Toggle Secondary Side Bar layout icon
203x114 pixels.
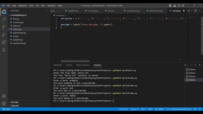click(x=179, y=6)
